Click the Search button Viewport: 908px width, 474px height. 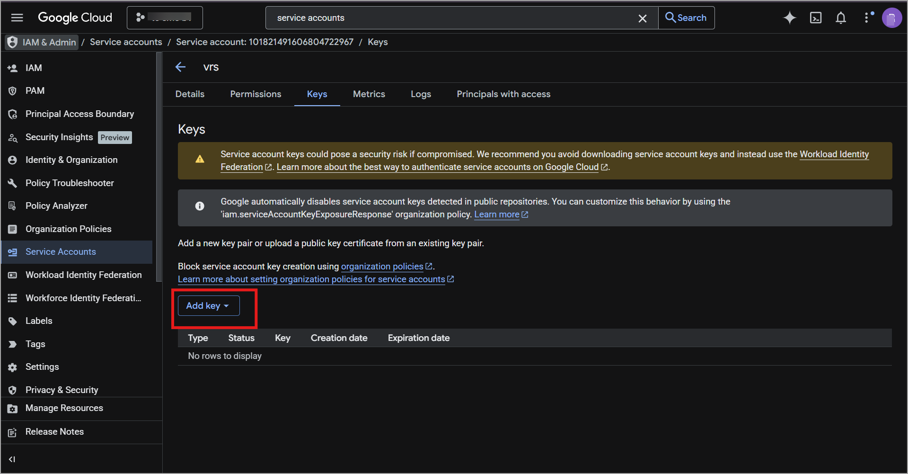[x=686, y=18]
